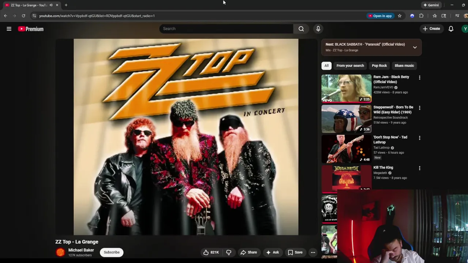Click into the YouTube search field

[x=226, y=28]
